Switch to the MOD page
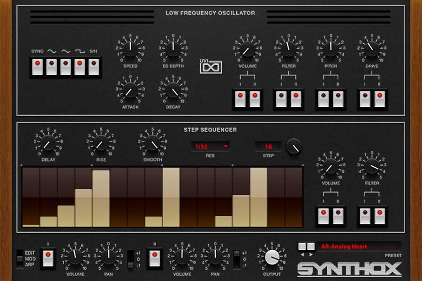 (x=30, y=259)
